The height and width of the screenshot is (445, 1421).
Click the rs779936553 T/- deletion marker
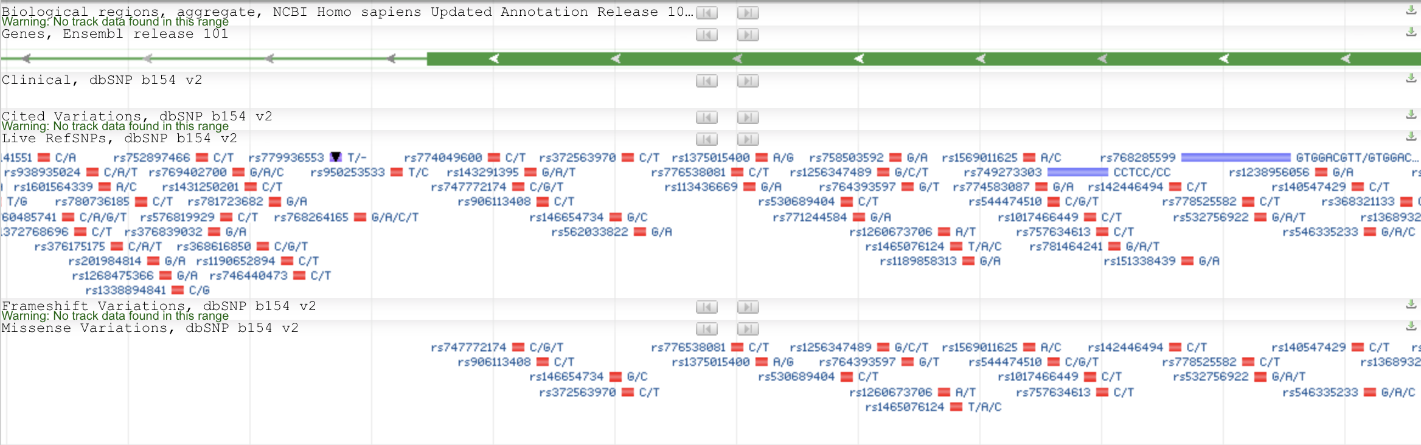[x=335, y=157]
